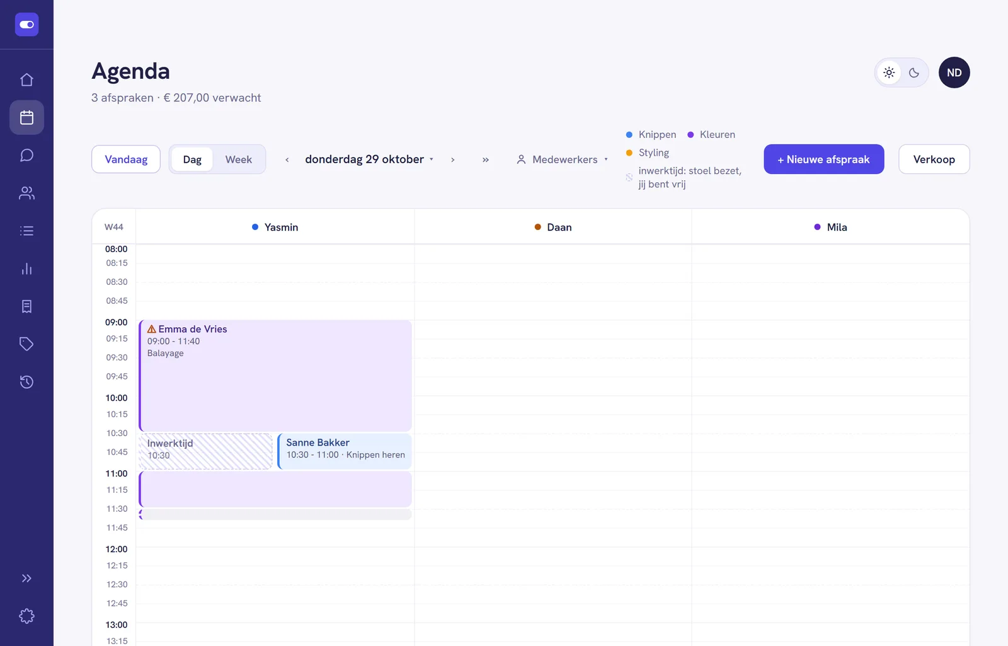This screenshot has height=646, width=1008.
Task: Click the Nieuwe afspraak button
Action: coord(823,159)
